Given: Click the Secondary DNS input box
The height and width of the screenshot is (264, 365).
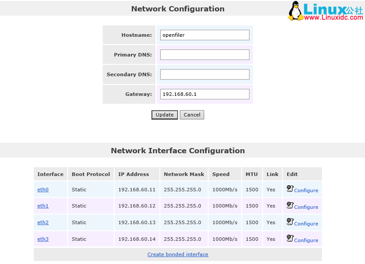Looking at the screenshot, I should (x=205, y=74).
